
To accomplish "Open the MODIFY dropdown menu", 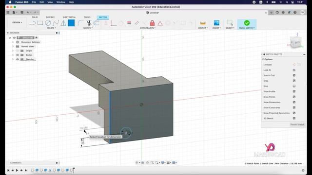I will [x=88, y=28].
